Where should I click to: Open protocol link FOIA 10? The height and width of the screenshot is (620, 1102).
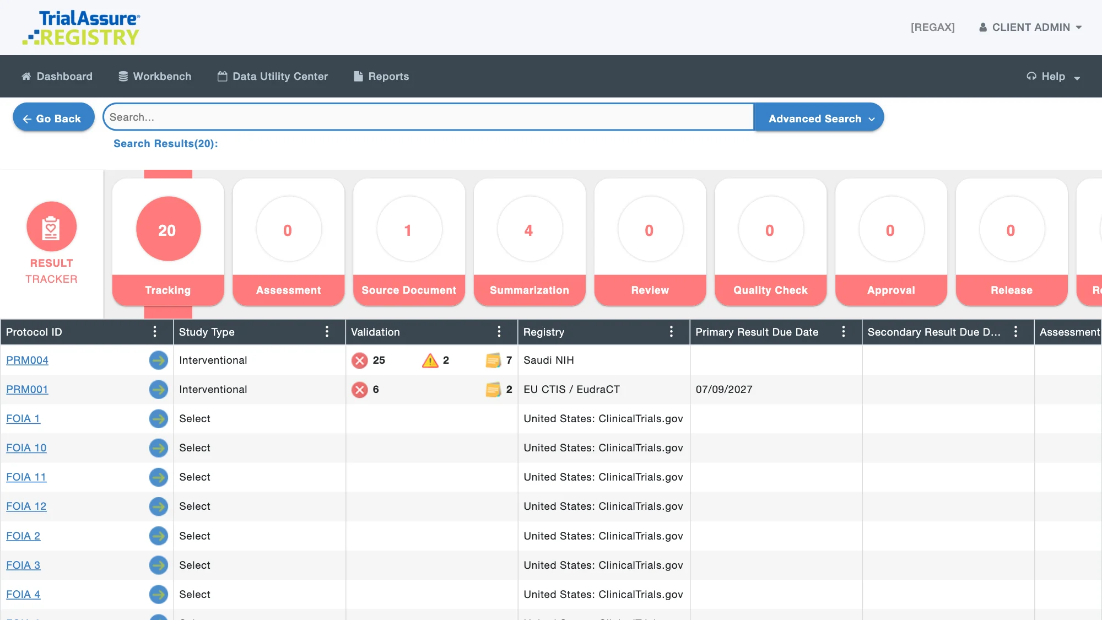coord(26,448)
